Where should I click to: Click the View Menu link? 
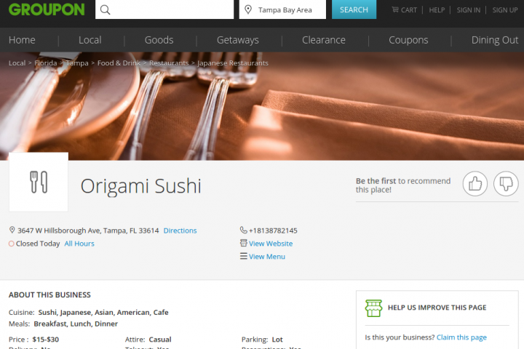[x=267, y=257]
